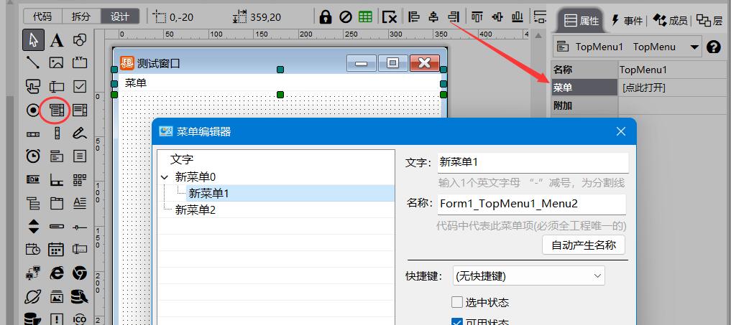731x325 pixels.
Task: Select the month calendar control
Action: (56, 250)
